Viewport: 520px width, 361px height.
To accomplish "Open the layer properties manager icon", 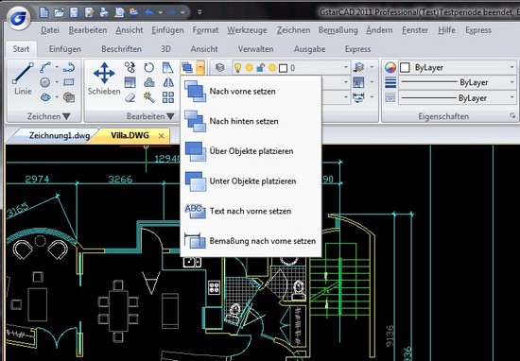I will point(219,68).
